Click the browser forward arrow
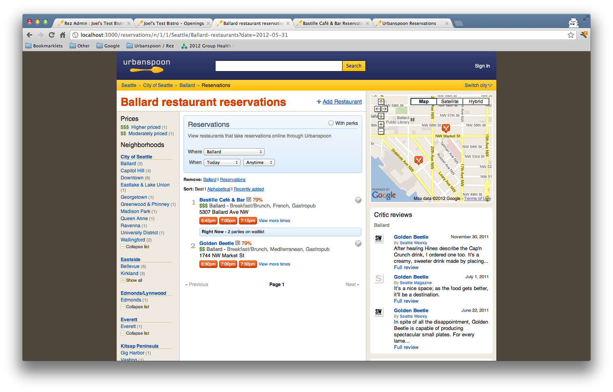The image size is (613, 392). (x=40, y=35)
